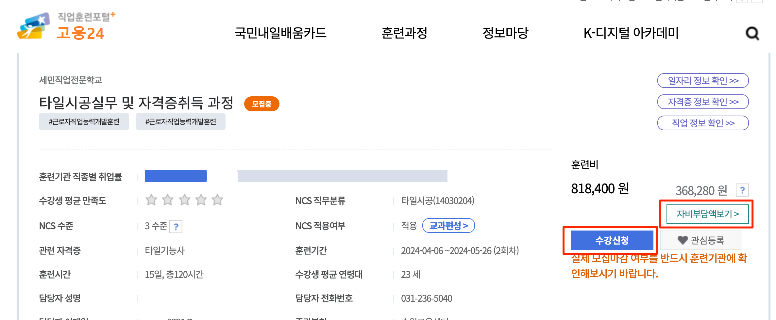Click the blue employment rate bar
This screenshot has height=320, width=776.
point(176,176)
